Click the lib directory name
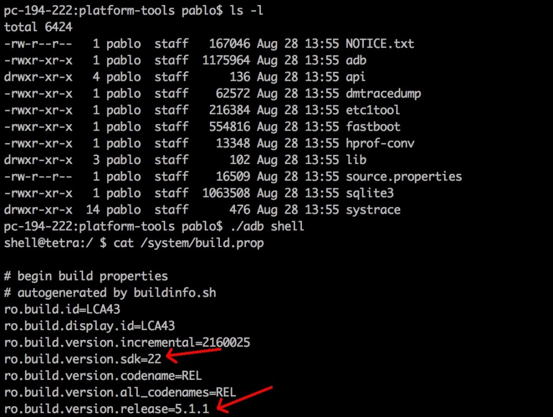 [x=356, y=160]
